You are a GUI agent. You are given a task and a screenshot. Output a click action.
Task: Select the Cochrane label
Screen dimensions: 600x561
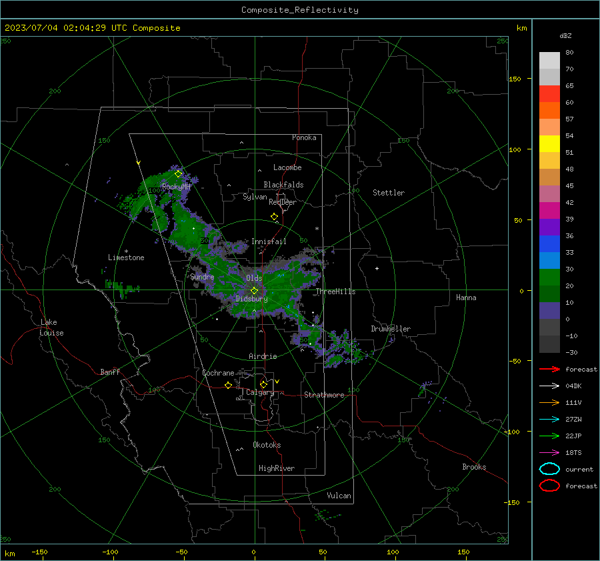pyautogui.click(x=218, y=373)
